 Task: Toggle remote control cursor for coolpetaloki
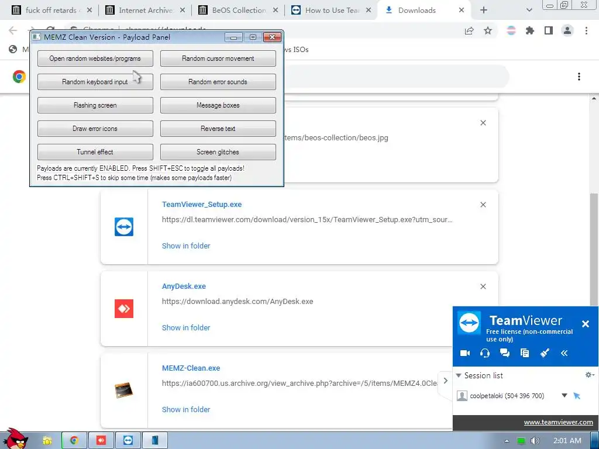tap(577, 396)
